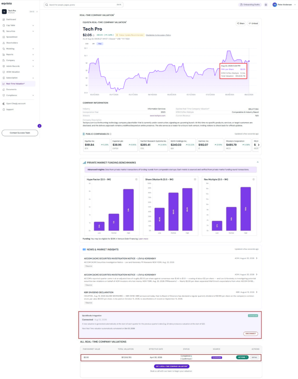Image resolution: width=298 pixels, height=379 pixels.
Task: Open Disclaimer & Accuracy Policy link
Action: pyautogui.click(x=158, y=35)
